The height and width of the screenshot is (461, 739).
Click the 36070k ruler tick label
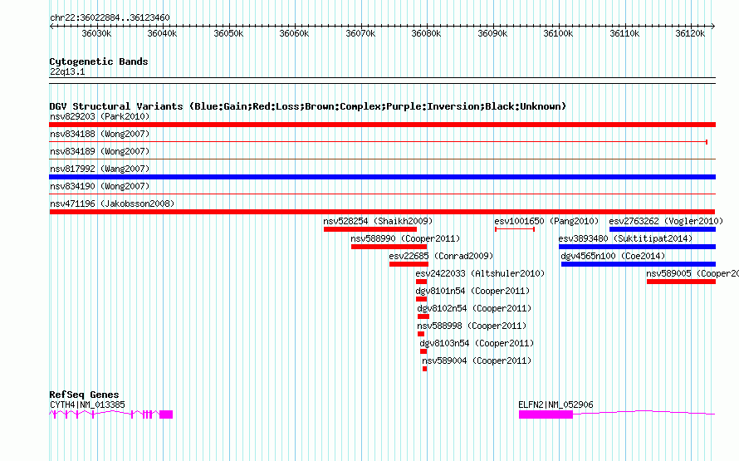pos(360,33)
